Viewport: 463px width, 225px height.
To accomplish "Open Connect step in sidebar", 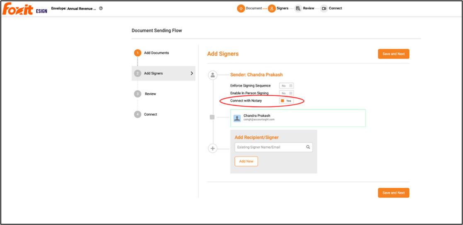I will (150, 114).
